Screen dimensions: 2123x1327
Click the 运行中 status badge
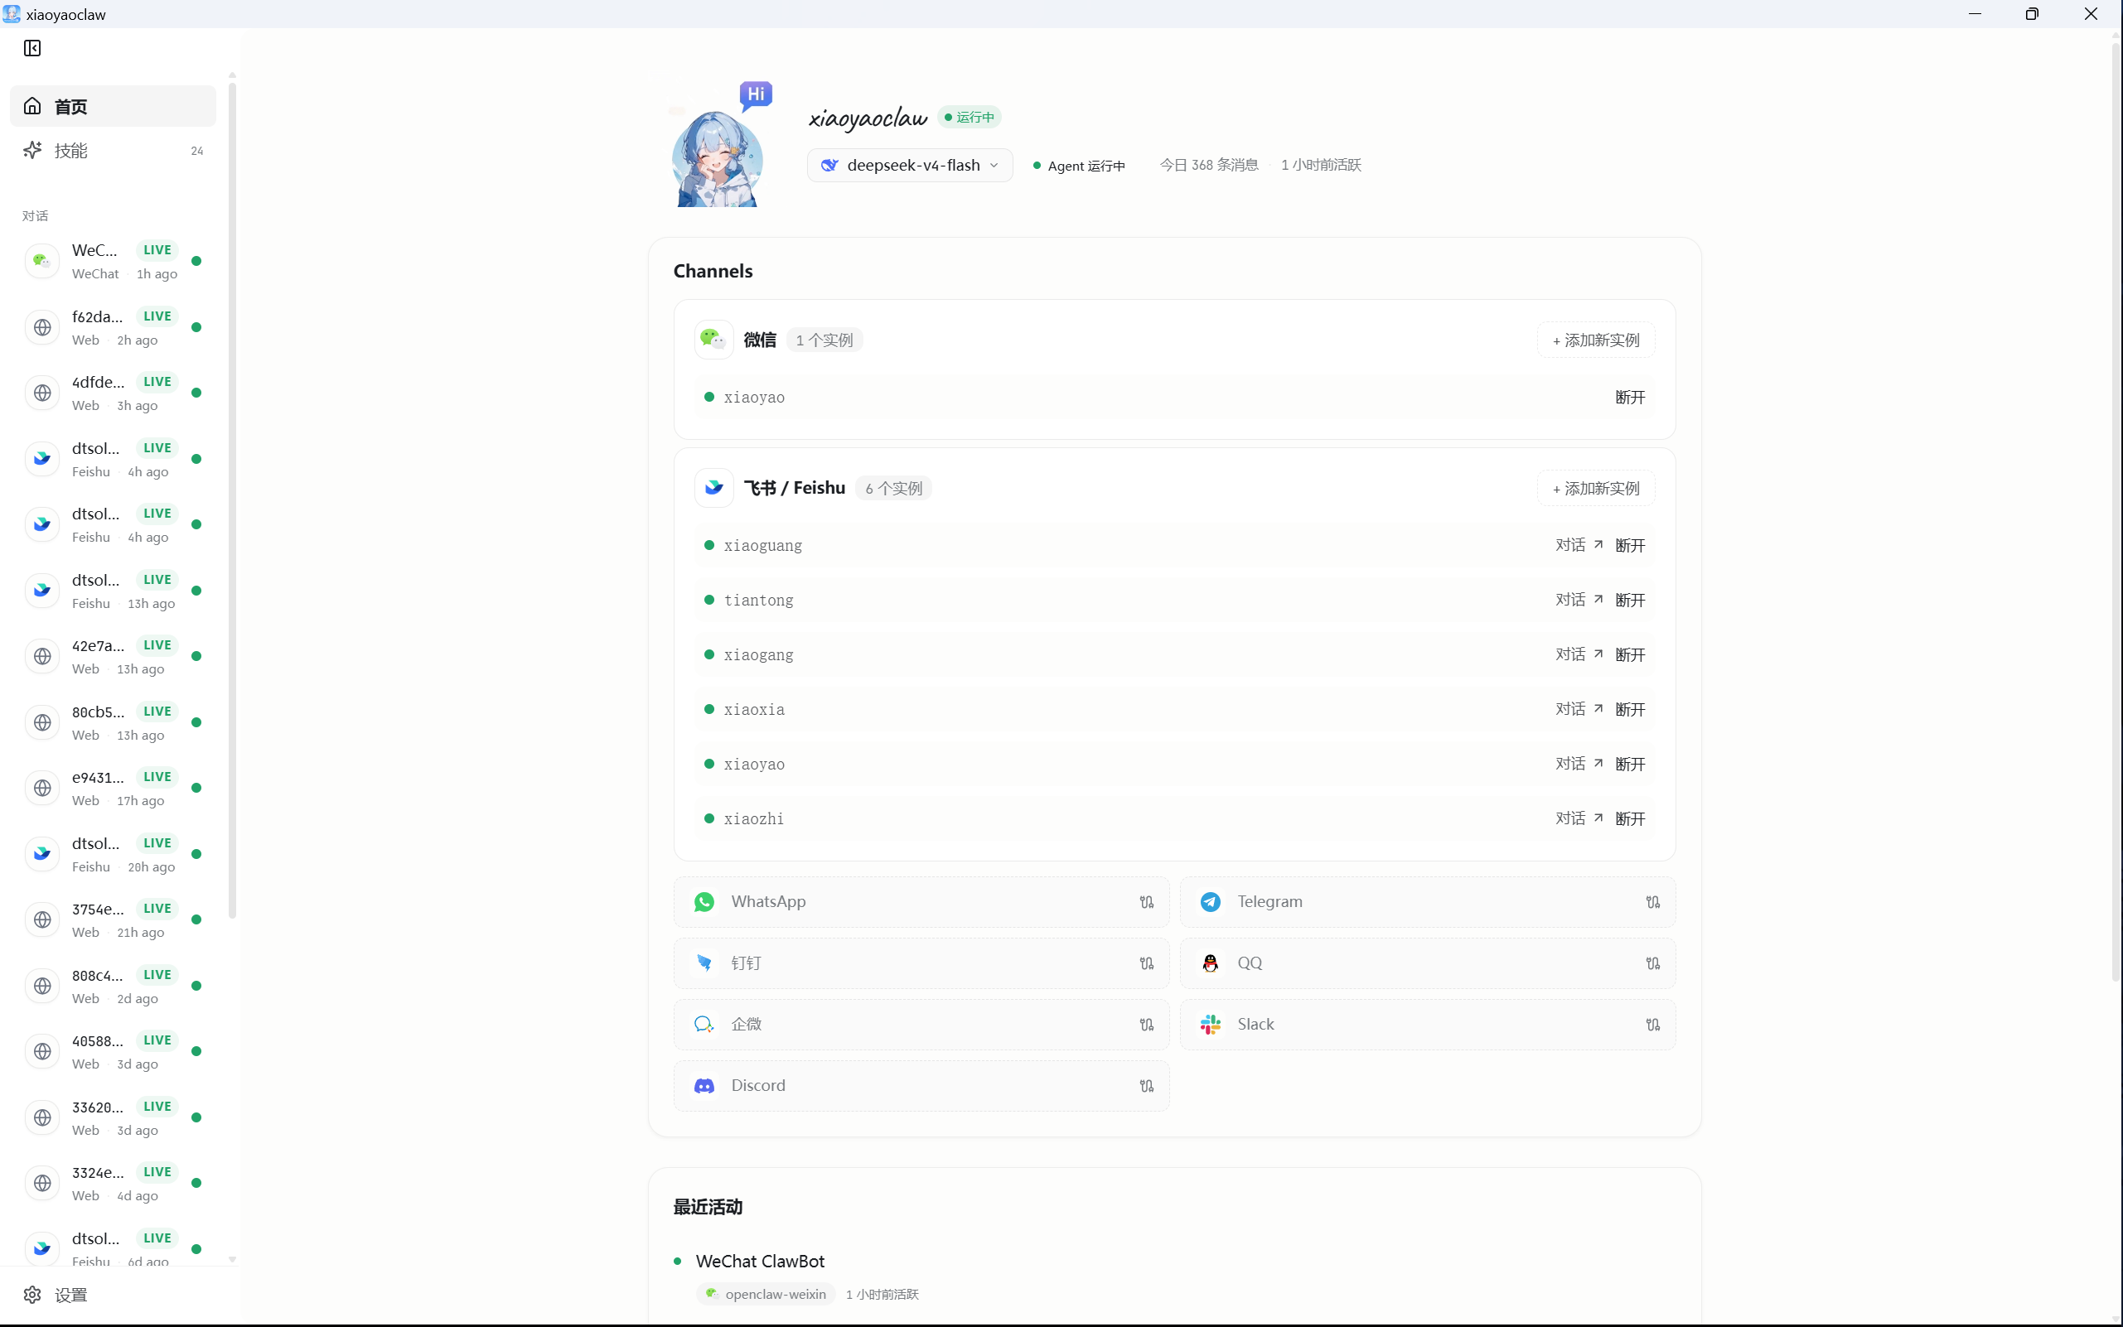click(x=970, y=117)
